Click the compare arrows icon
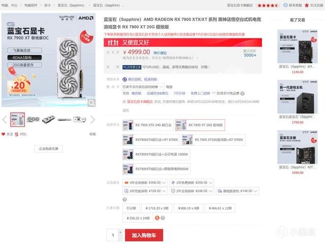The width and height of the screenshot is (325, 244). pyautogui.click(x=17, y=134)
